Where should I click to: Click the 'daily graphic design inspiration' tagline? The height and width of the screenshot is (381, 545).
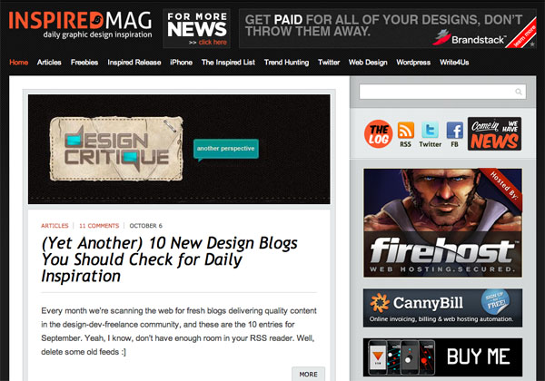point(97,34)
